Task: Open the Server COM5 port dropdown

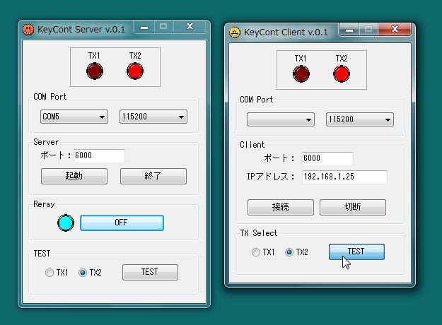Action: (74, 117)
